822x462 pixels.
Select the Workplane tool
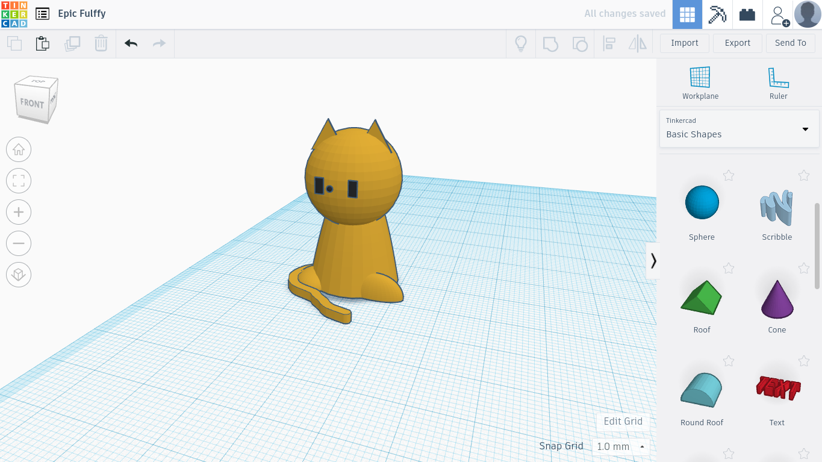(x=700, y=83)
